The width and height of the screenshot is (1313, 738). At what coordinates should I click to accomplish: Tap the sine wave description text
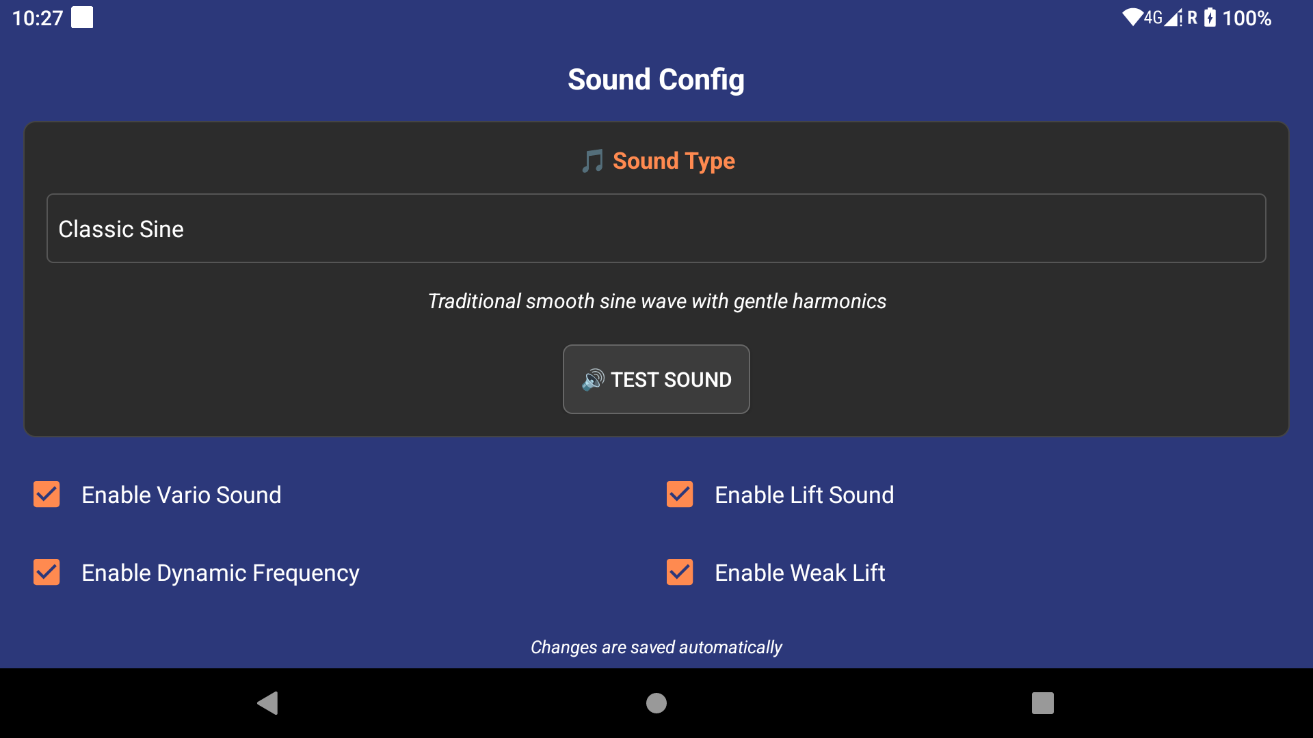tap(656, 301)
